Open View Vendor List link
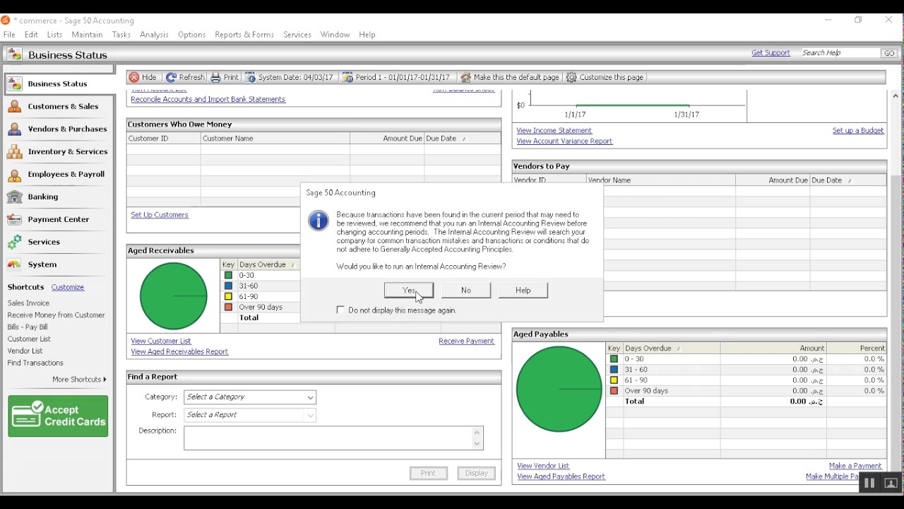The image size is (904, 509). [543, 466]
